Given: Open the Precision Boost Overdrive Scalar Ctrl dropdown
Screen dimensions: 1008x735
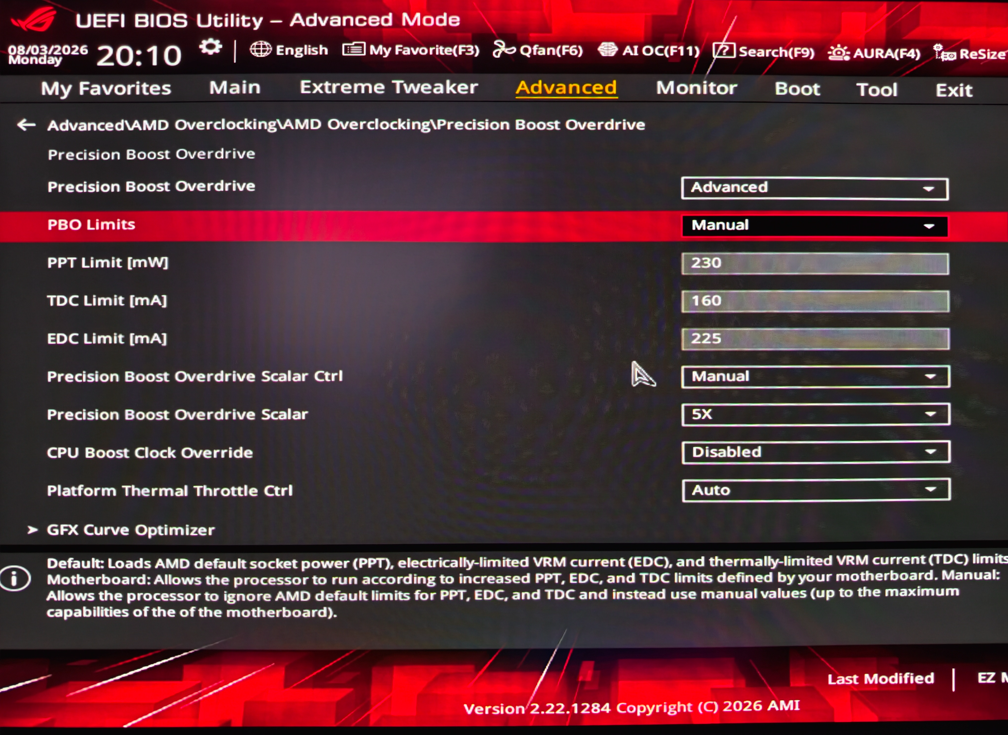Looking at the screenshot, I should pyautogui.click(x=816, y=377).
